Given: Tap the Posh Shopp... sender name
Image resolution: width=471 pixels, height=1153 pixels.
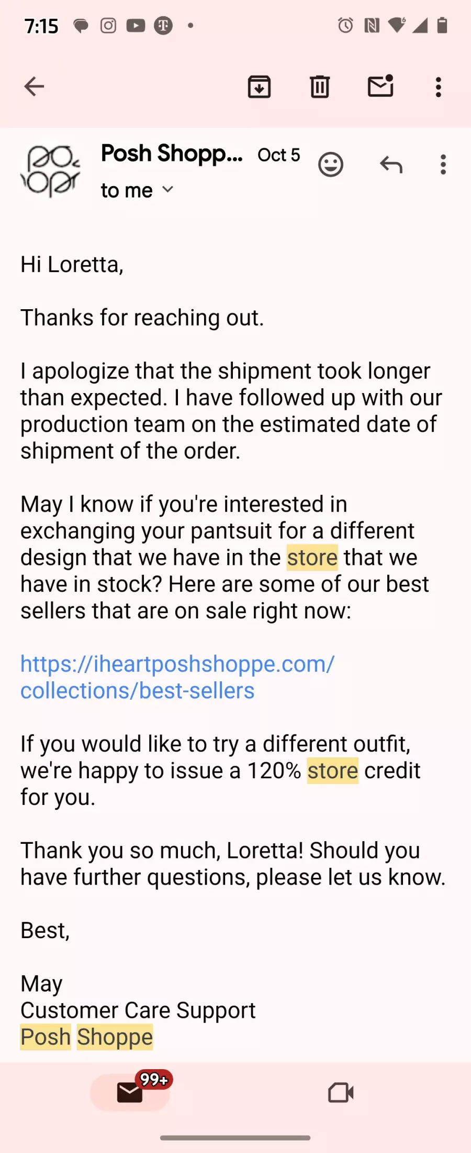Looking at the screenshot, I should (172, 154).
